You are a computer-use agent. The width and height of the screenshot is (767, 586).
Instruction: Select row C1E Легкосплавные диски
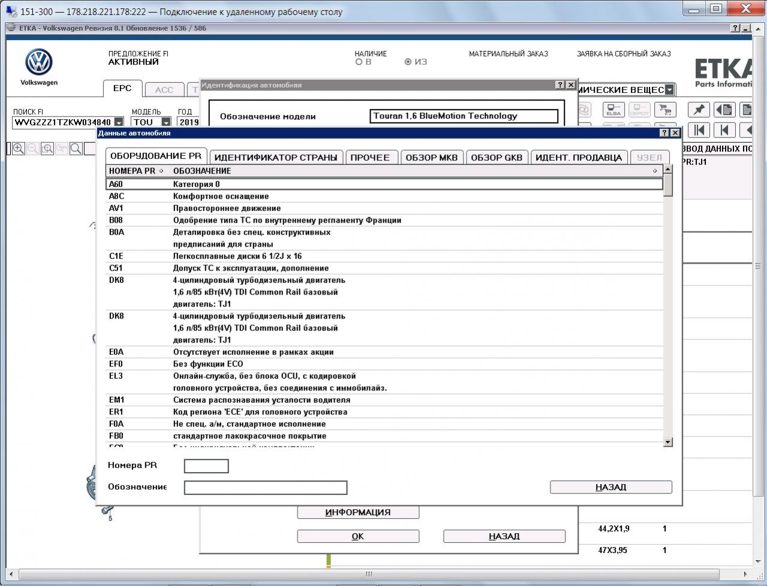[x=384, y=256]
